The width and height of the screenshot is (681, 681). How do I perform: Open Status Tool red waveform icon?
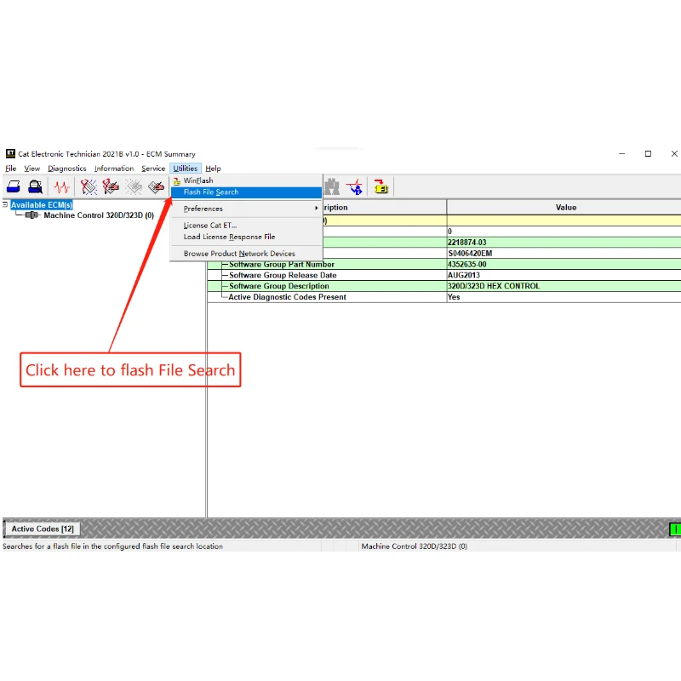point(61,187)
